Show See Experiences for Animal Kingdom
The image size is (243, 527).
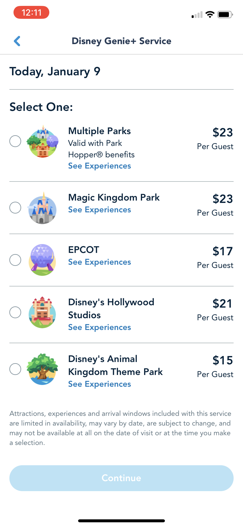[99, 384]
